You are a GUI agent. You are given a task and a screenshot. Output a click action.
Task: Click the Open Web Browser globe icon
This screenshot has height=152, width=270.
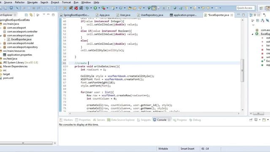175,8
